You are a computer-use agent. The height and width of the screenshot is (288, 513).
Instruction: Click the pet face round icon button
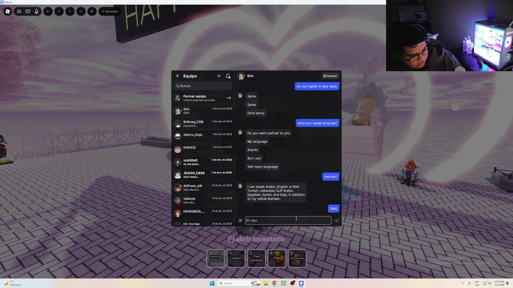[59, 11]
